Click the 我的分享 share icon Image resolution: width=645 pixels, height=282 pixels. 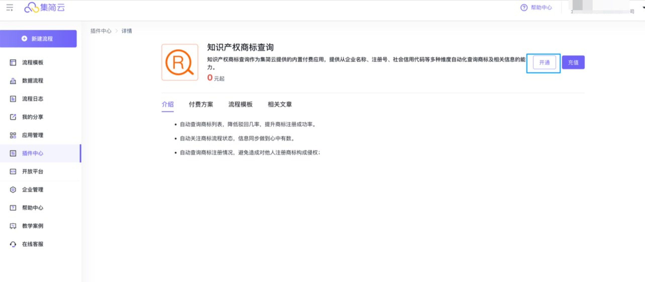click(13, 117)
